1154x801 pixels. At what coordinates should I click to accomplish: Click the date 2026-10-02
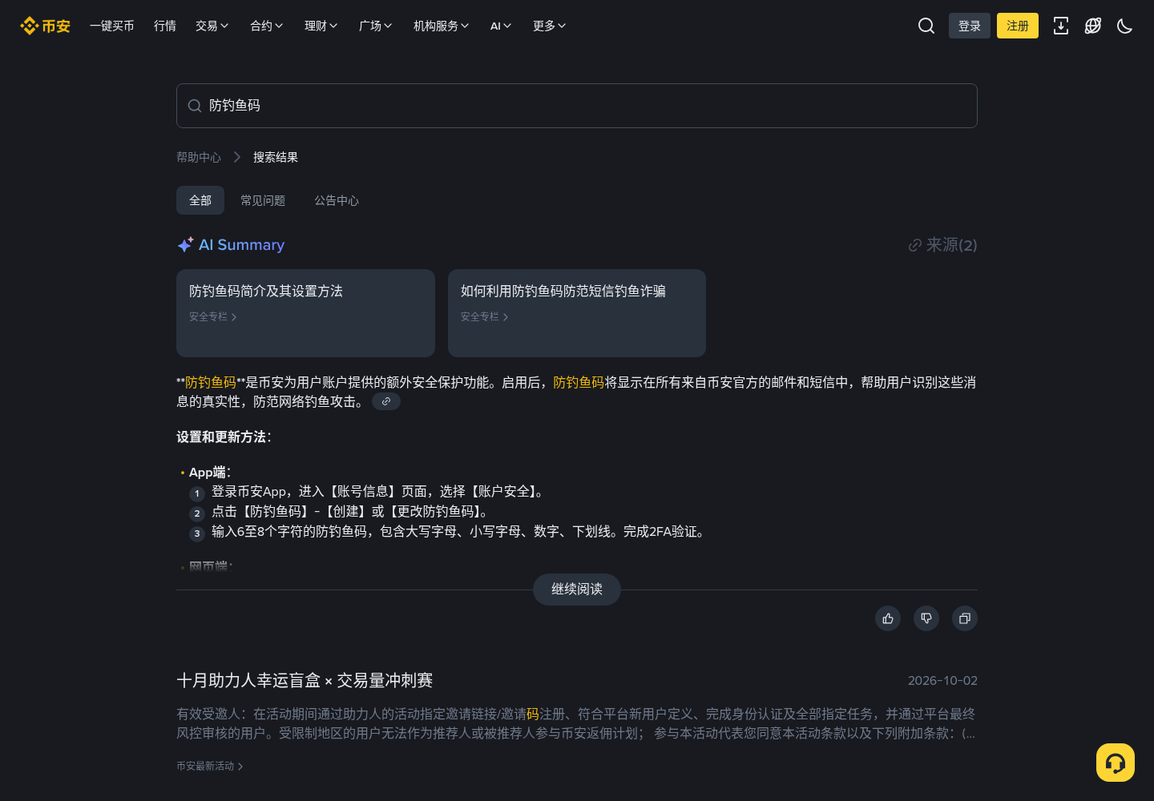[942, 681]
